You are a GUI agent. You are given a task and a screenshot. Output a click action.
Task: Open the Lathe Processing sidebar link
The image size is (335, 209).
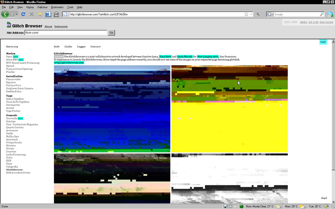coord(16,154)
